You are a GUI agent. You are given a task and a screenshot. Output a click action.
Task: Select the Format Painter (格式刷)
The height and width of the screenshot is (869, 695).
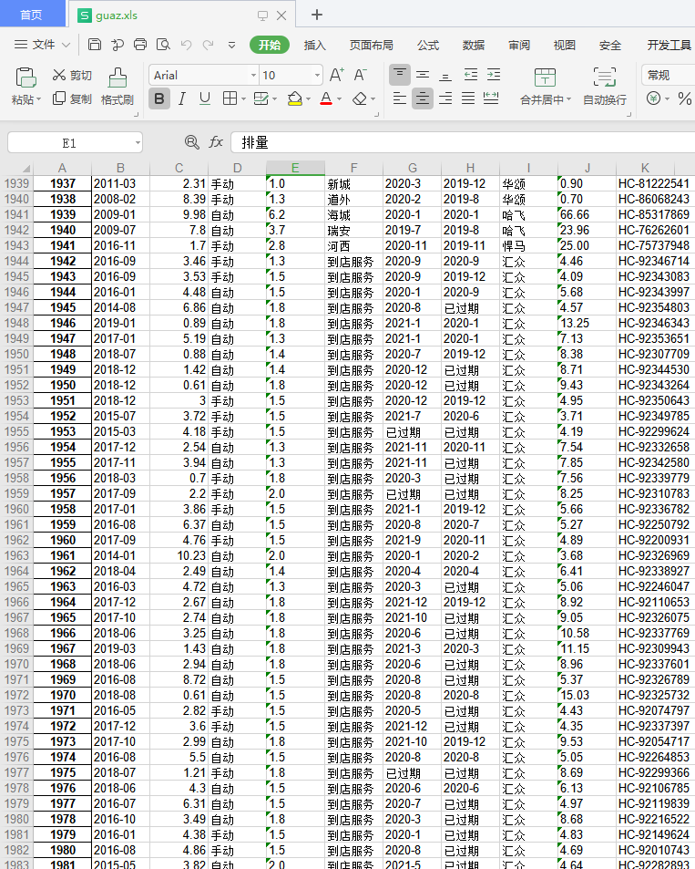pos(118,87)
